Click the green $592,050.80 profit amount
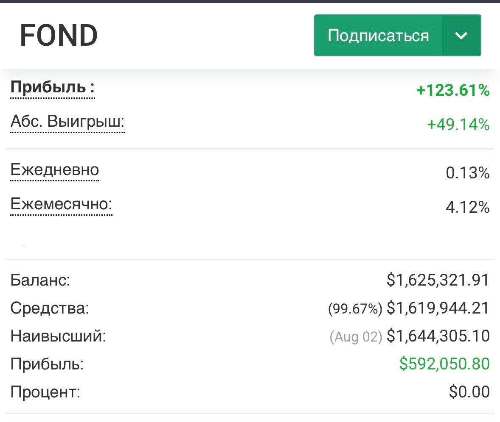 pos(444,364)
